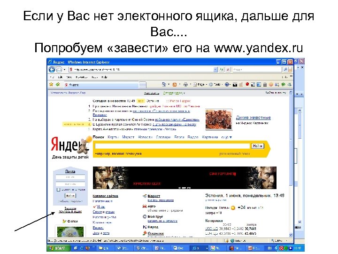Click the Home page icon in command bar
The image size is (338, 254).
click(164, 85)
